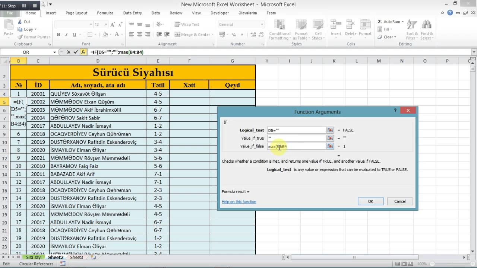Screen dimensions: 477x268
Task: Toggle Italic formatting
Action: (67, 35)
